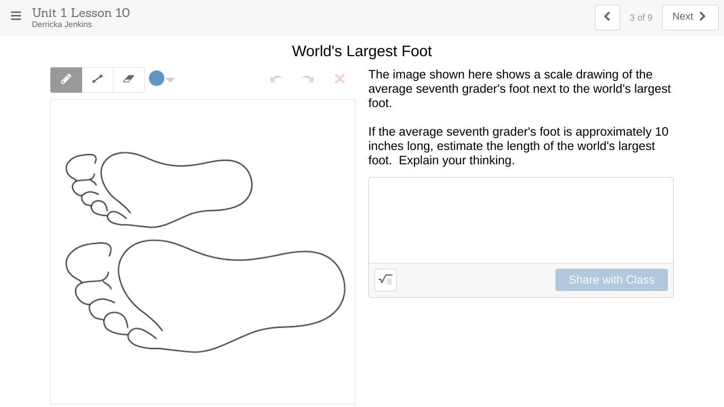Go to the previous screen
Viewport: 724px width, 407px height.
click(x=607, y=17)
